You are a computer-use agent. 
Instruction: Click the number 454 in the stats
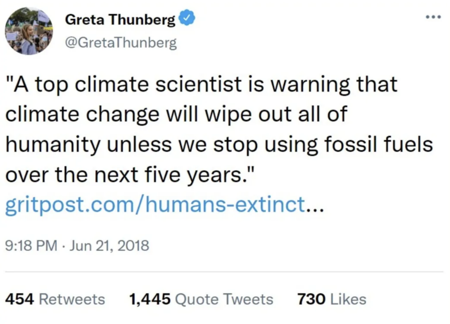(20, 299)
